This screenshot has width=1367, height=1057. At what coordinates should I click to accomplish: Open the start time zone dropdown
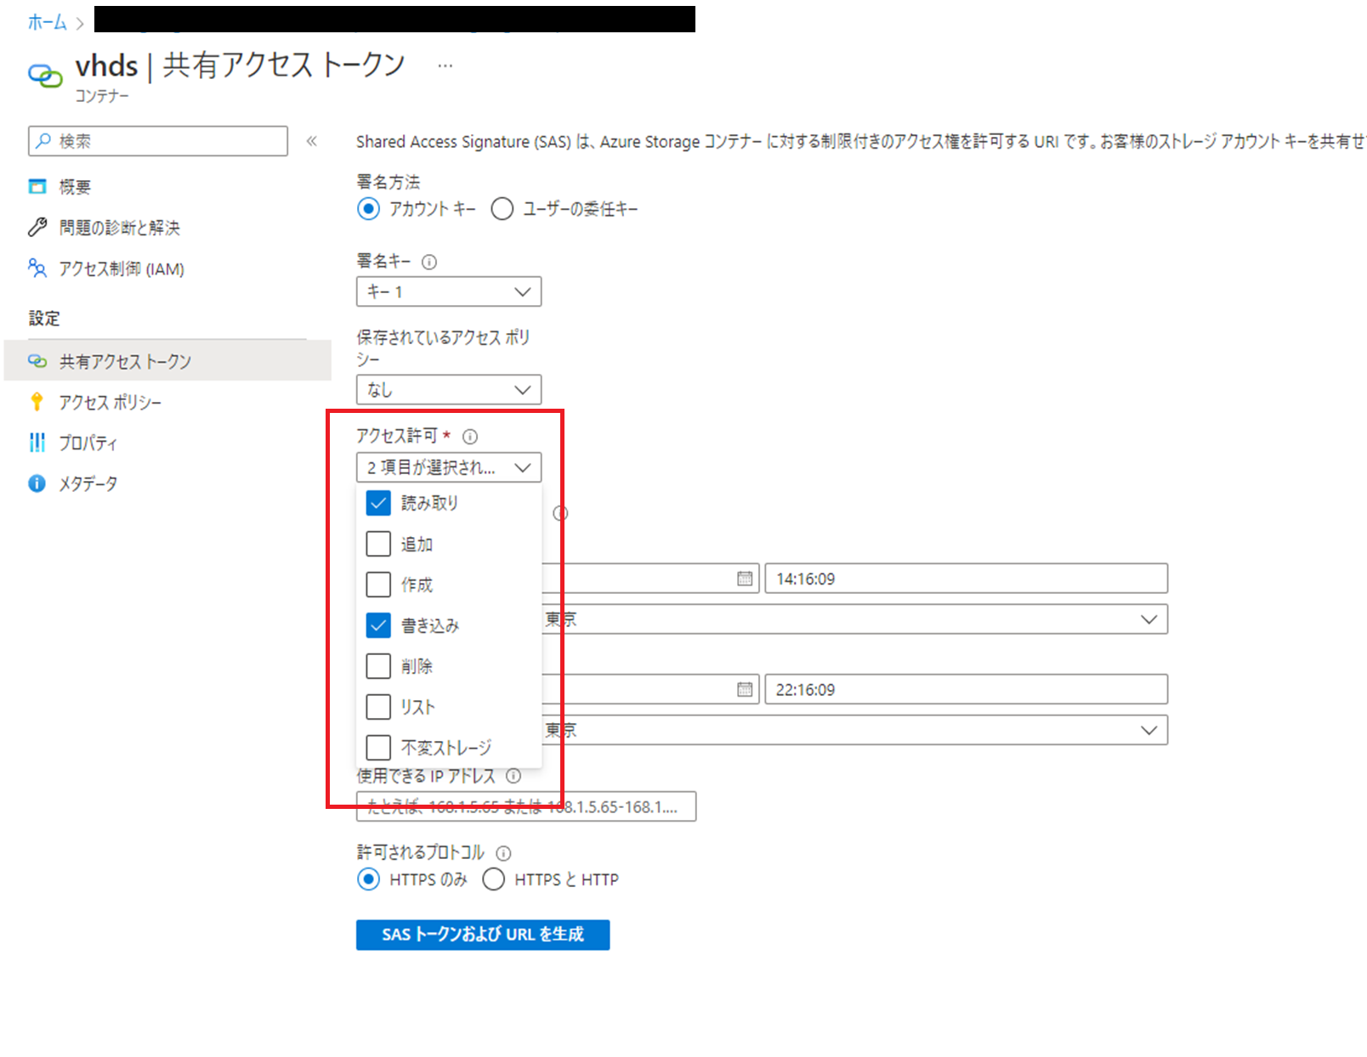854,619
